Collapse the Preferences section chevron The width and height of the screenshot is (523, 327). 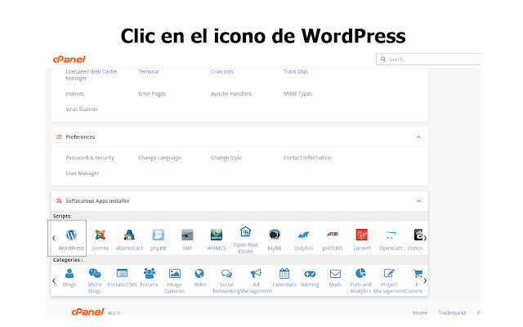(x=418, y=137)
